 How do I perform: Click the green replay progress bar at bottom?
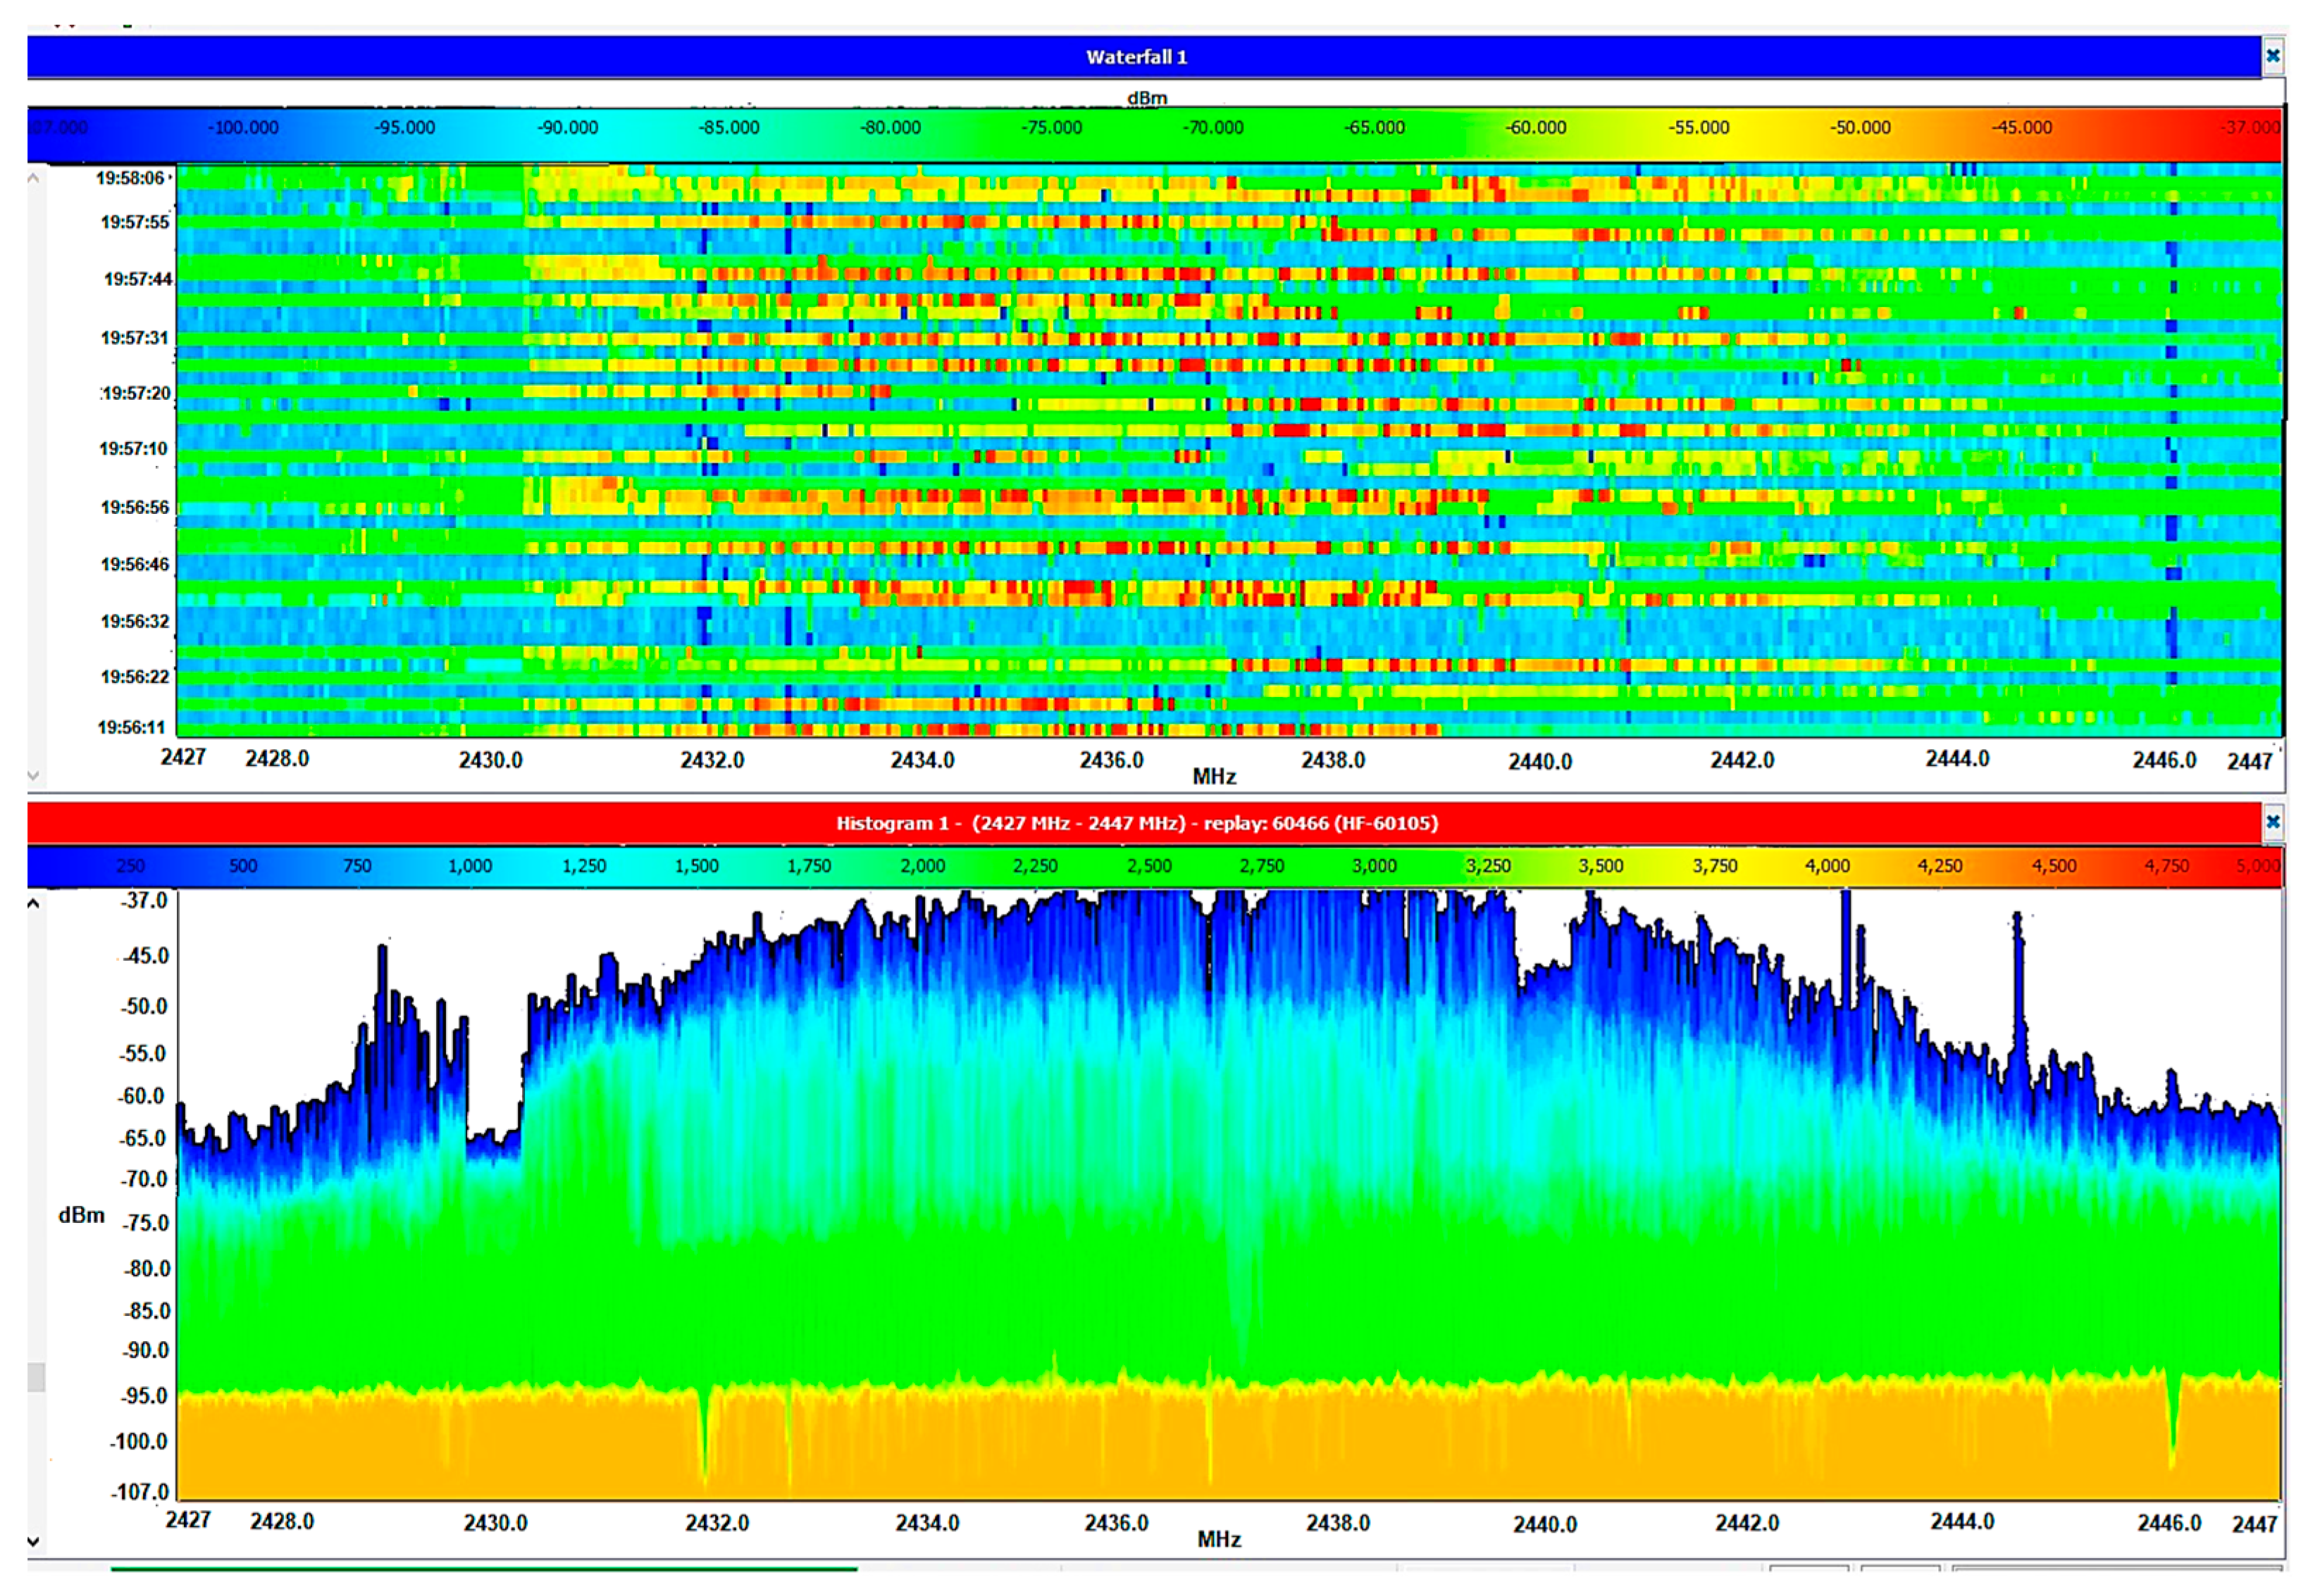(x=483, y=1569)
